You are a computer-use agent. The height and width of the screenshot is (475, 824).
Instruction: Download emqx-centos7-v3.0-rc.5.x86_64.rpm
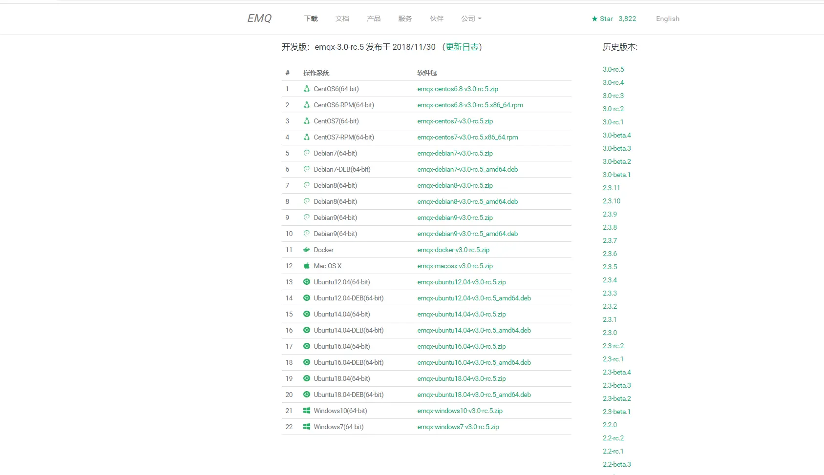(x=467, y=137)
